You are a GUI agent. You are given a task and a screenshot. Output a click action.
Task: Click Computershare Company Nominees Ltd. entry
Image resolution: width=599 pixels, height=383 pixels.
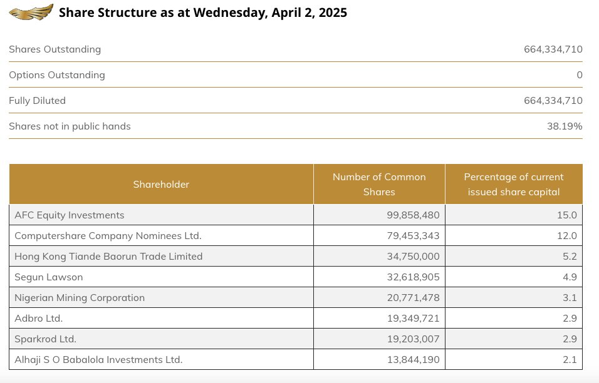[108, 235]
